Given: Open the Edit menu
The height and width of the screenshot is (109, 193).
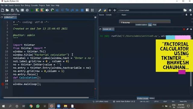Looking at the screenshot, I should pos(6,5).
